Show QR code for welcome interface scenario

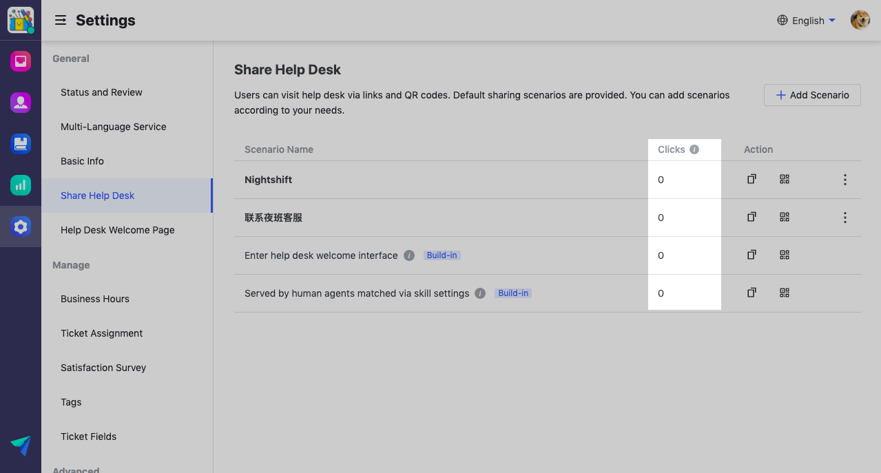[x=784, y=255]
